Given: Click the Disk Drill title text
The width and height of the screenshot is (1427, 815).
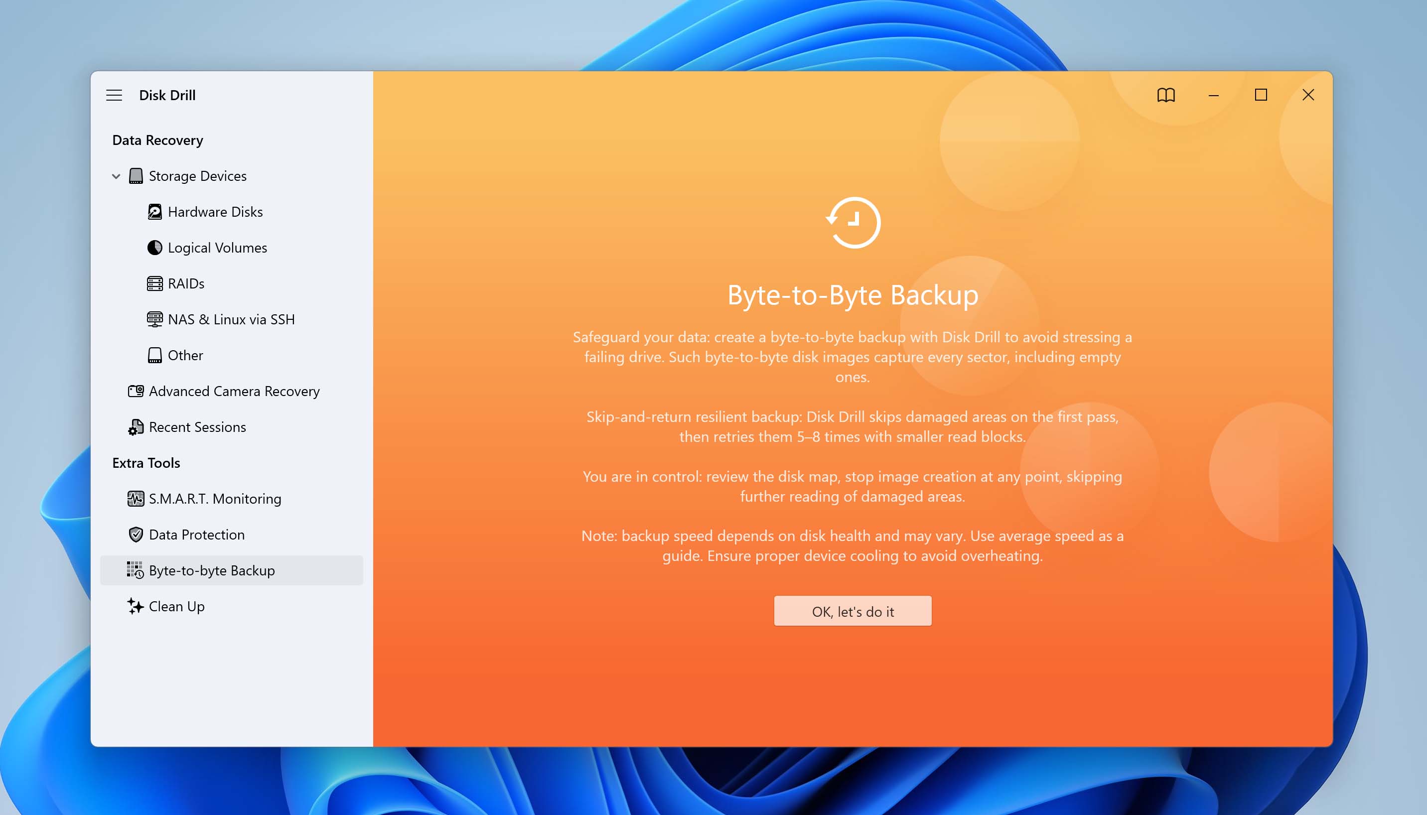Looking at the screenshot, I should pyautogui.click(x=167, y=95).
